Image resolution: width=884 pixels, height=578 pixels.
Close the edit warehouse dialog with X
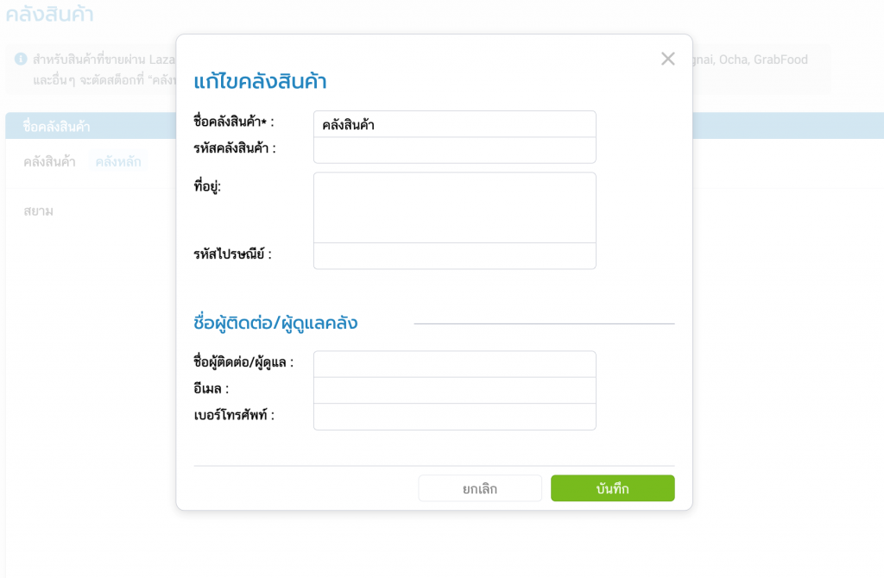coord(667,59)
